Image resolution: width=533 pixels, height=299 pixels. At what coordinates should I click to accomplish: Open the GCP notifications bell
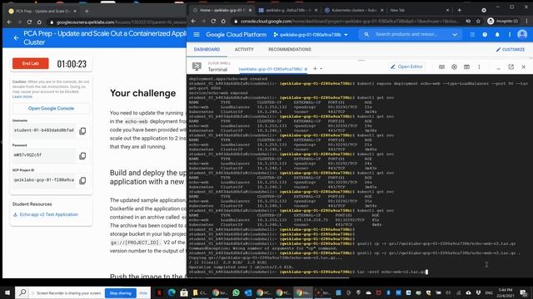(497, 35)
